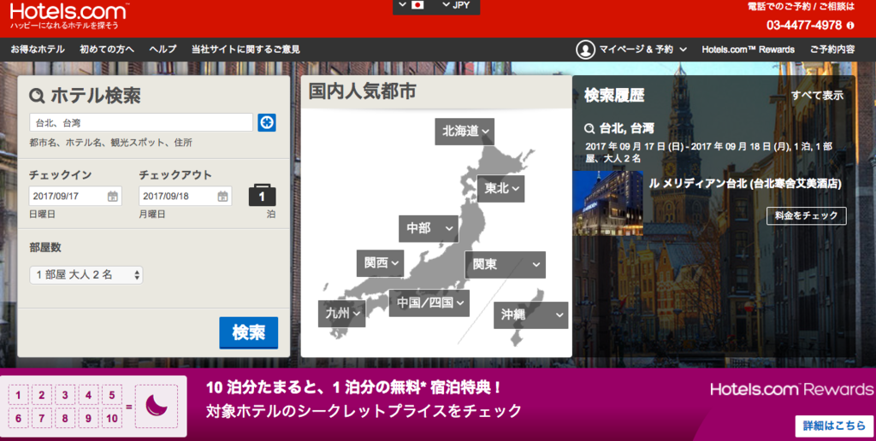This screenshot has width=876, height=441.
Task: Click the info icon beside the phone number
Action: point(850,25)
